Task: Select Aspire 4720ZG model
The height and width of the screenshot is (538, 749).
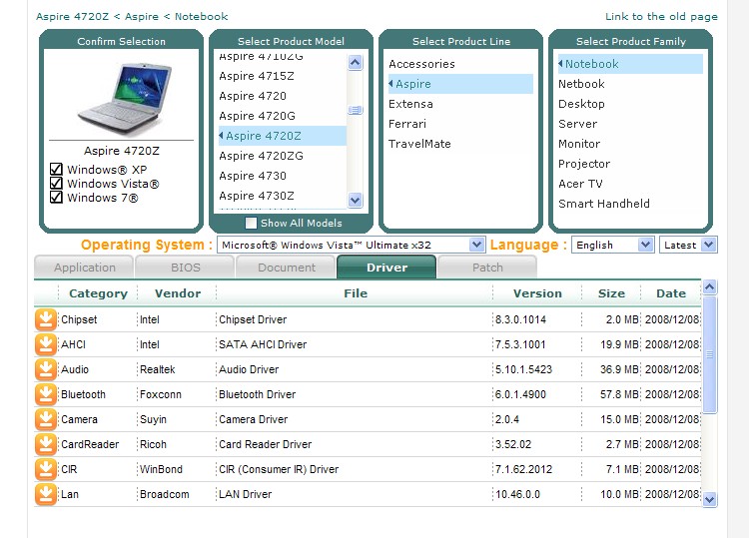Action: tap(261, 156)
